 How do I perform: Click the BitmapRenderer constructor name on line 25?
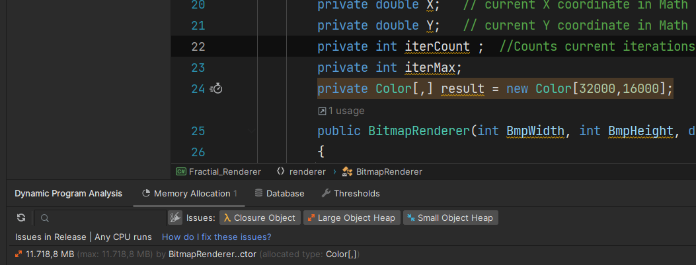[419, 131]
